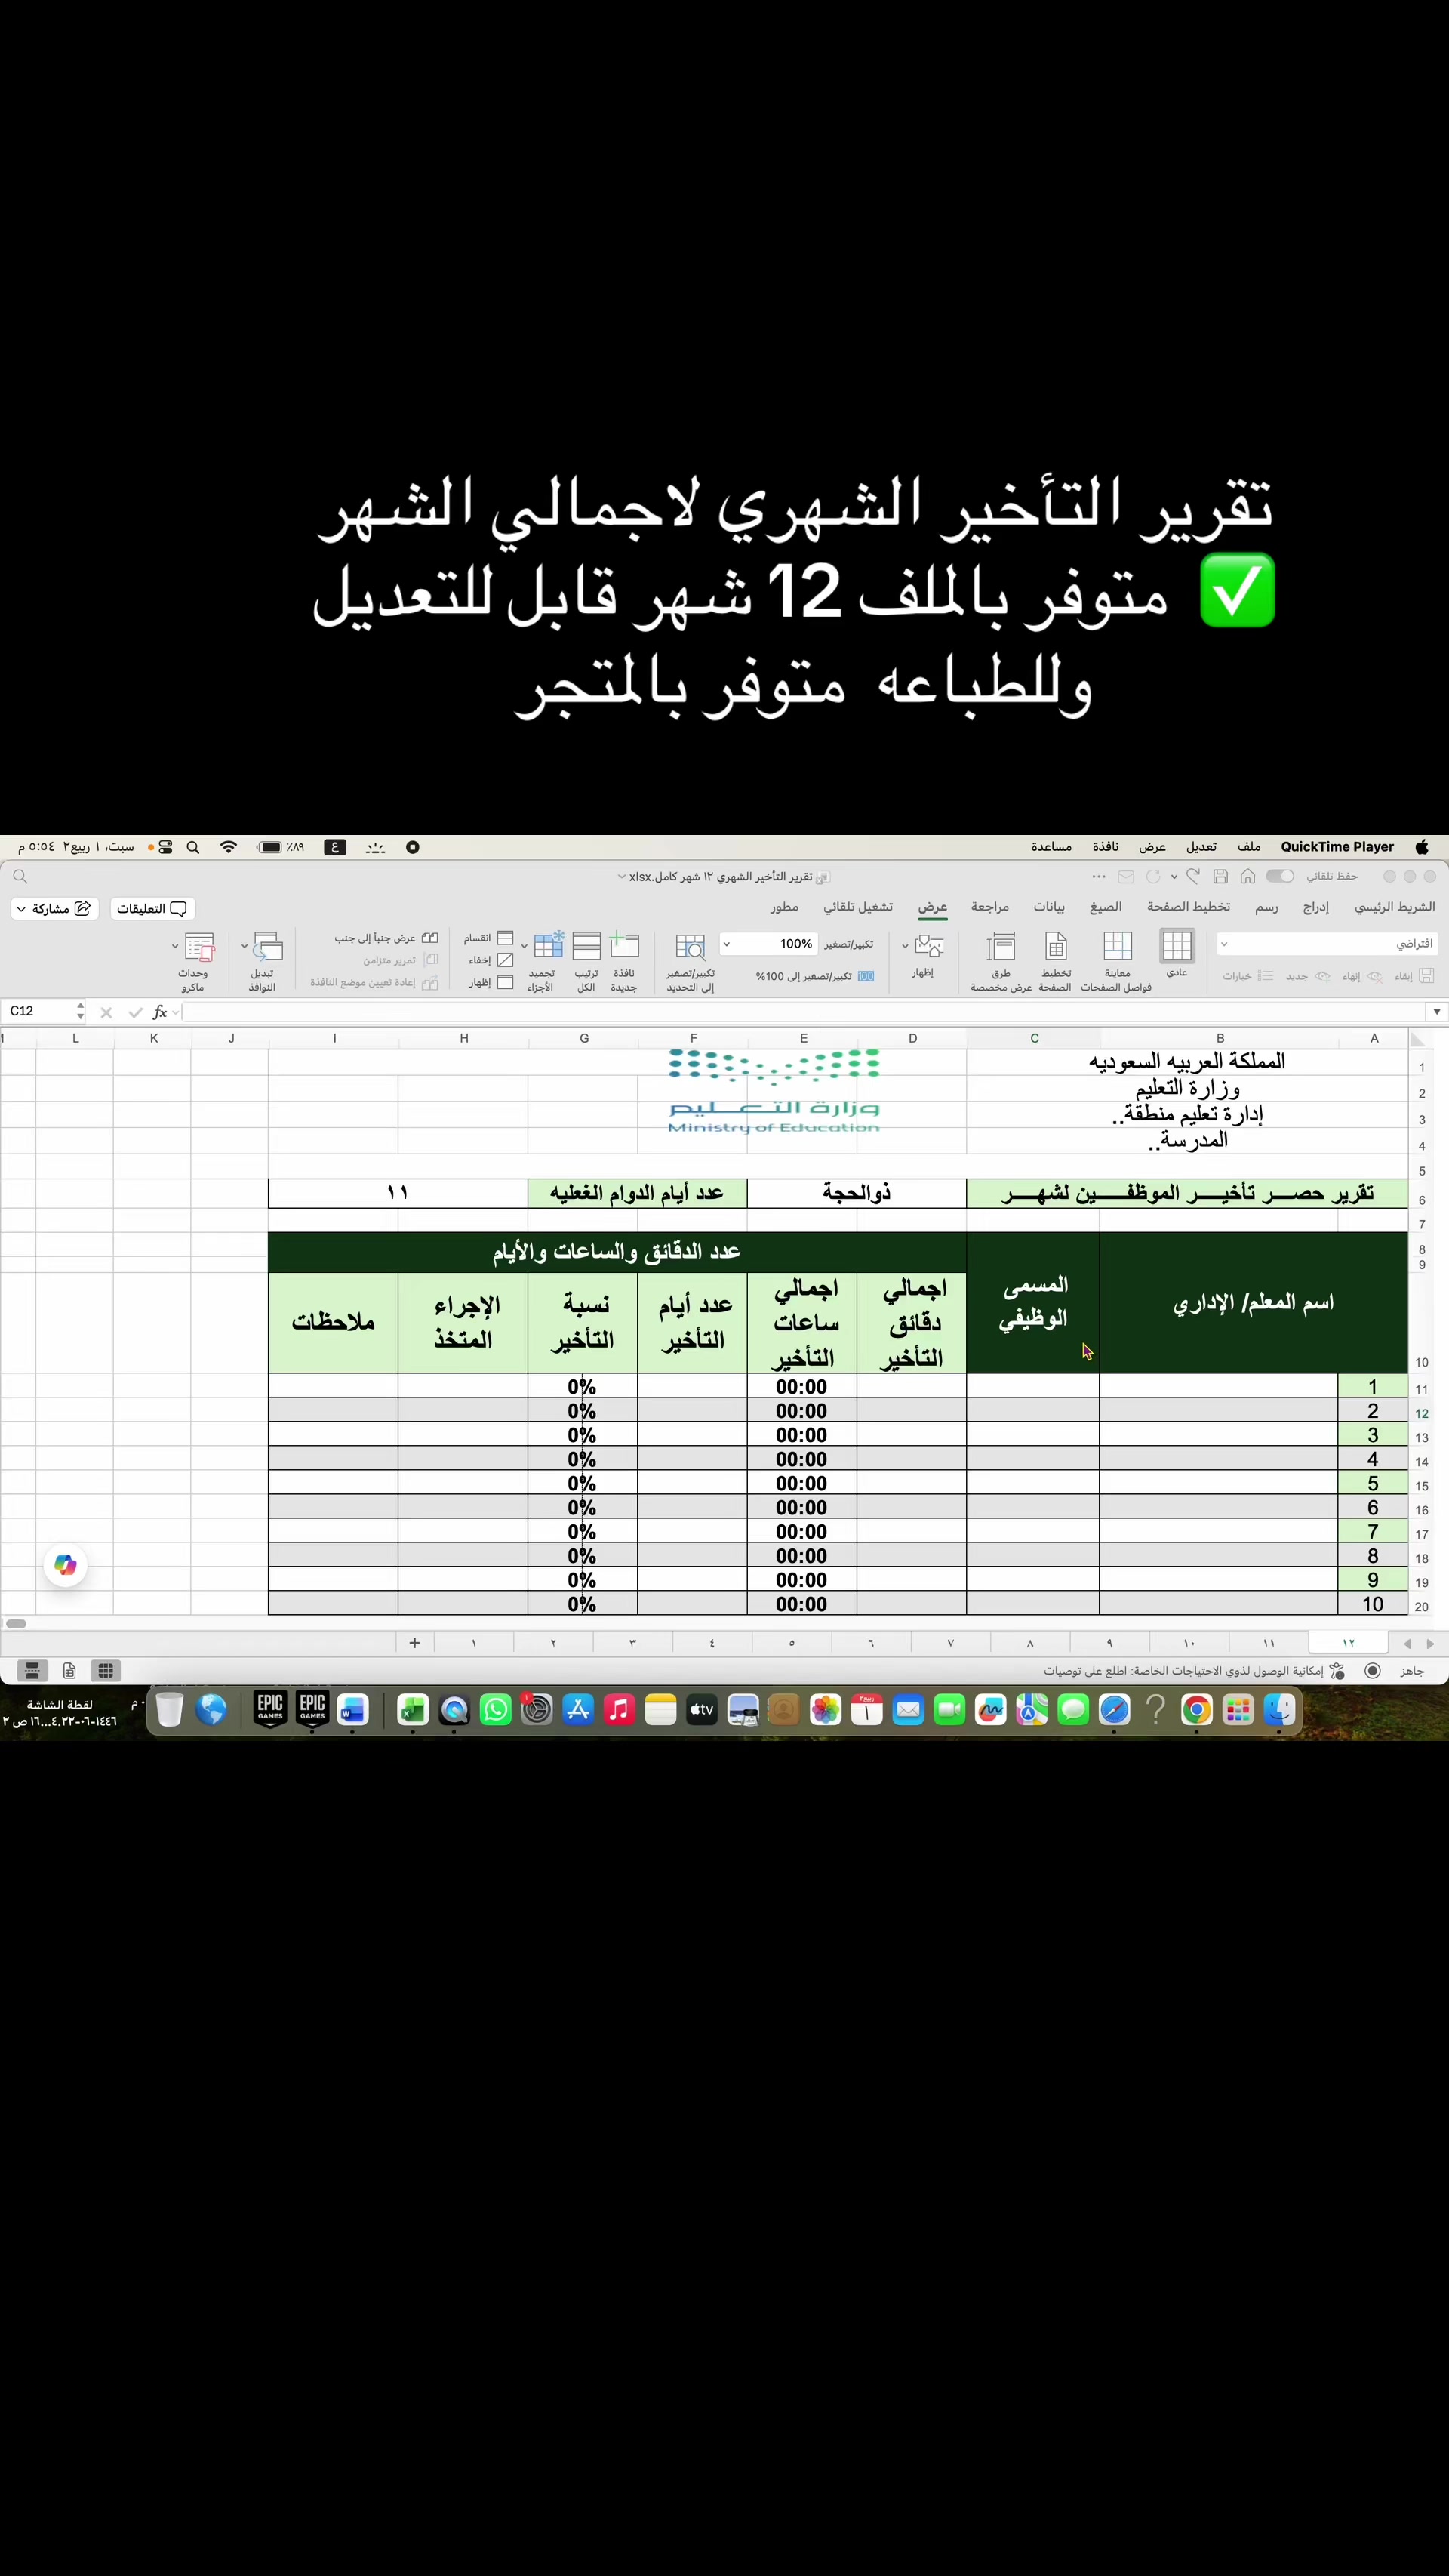Open the Review (مراجعة) ribbon tab
This screenshot has width=1449, height=2576.
coord(989,907)
